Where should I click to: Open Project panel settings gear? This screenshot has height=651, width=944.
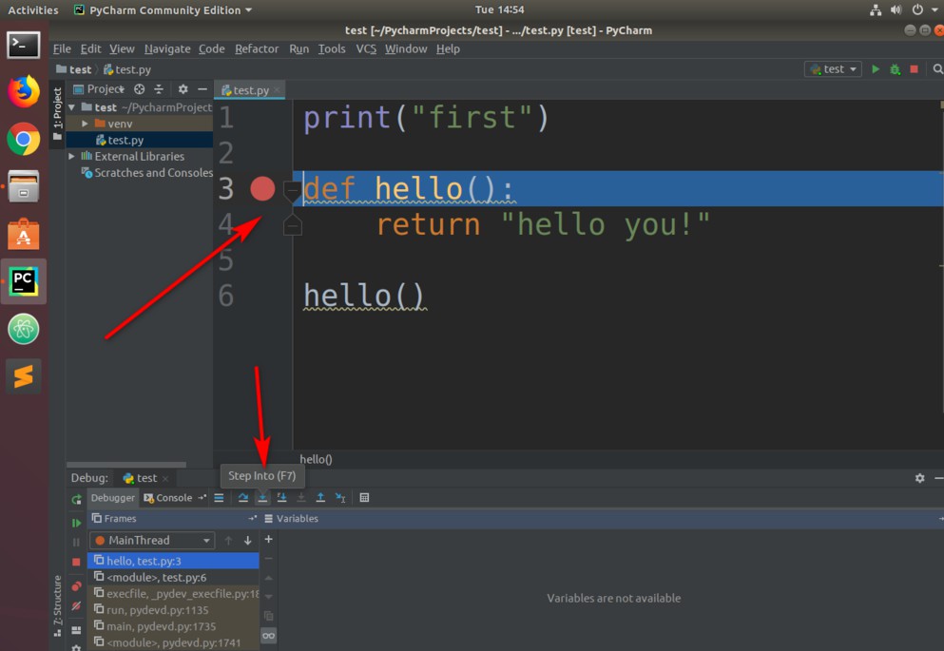click(x=183, y=89)
